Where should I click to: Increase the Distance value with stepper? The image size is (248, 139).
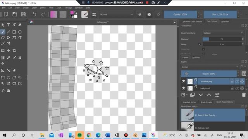pyautogui.click(x=243, y=38)
